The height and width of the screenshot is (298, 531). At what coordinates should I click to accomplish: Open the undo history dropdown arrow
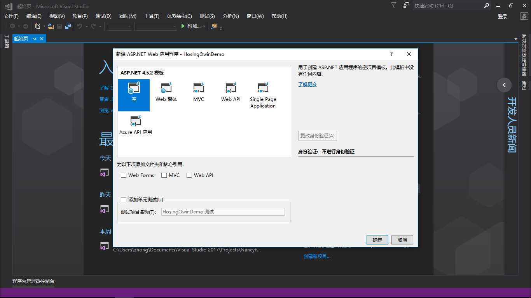(x=86, y=26)
